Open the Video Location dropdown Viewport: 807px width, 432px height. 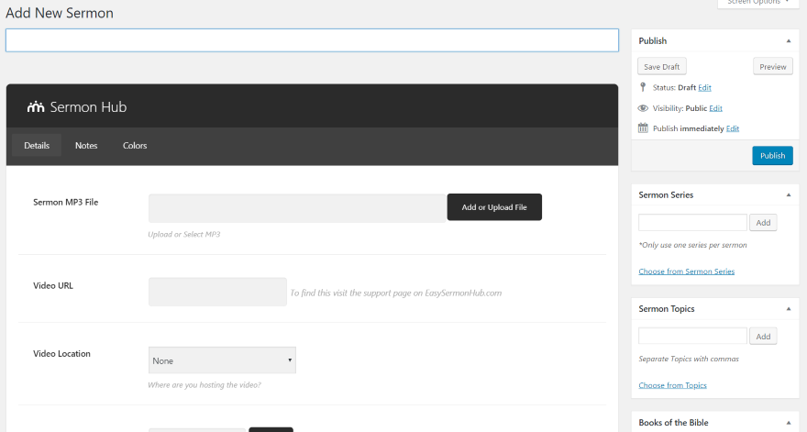click(x=222, y=360)
